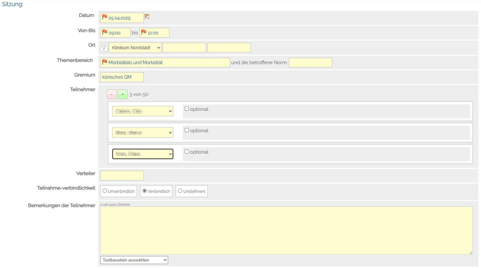Click the filter funnel icon beside Ort
This screenshot has width=481, height=268.
[104, 48]
